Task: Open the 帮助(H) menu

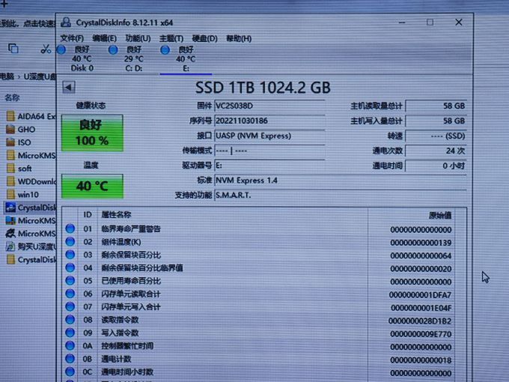Action: (x=239, y=39)
